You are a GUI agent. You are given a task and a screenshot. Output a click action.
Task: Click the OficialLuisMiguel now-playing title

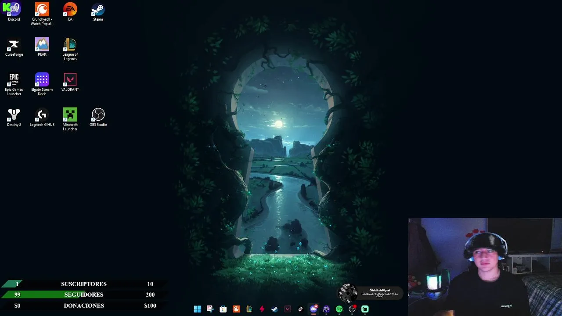pyautogui.click(x=380, y=290)
